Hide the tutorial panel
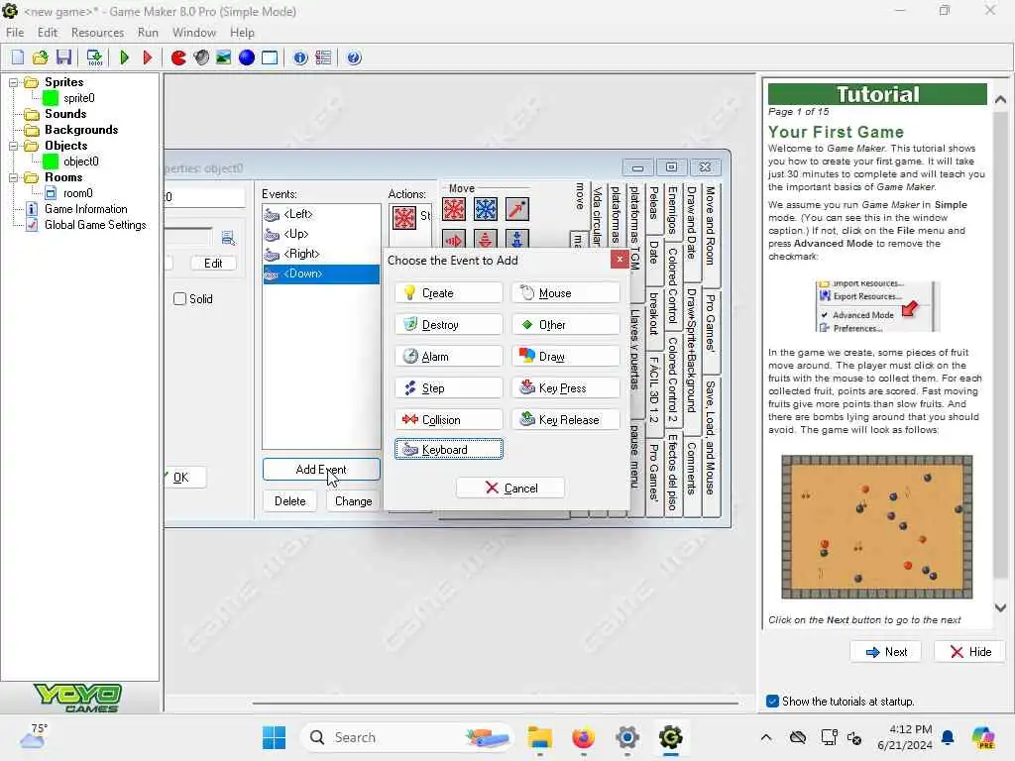This screenshot has height=761, width=1015. click(x=970, y=652)
